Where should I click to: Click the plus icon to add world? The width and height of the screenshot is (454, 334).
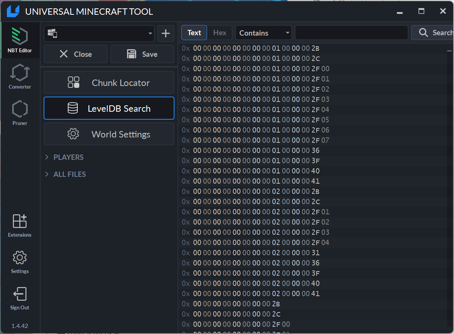click(166, 33)
